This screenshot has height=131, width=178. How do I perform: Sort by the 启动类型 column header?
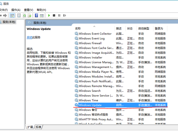(x=144, y=29)
